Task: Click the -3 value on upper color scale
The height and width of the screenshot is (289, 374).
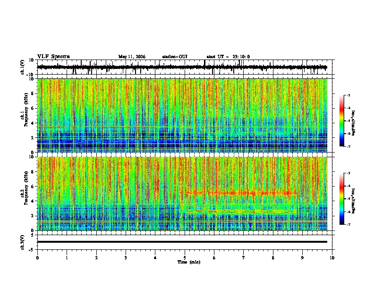Action: tap(348, 95)
